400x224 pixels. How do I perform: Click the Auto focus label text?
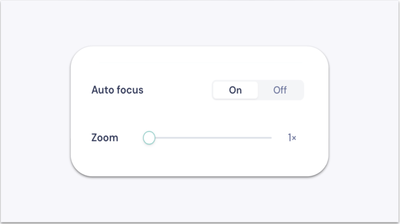117,90
